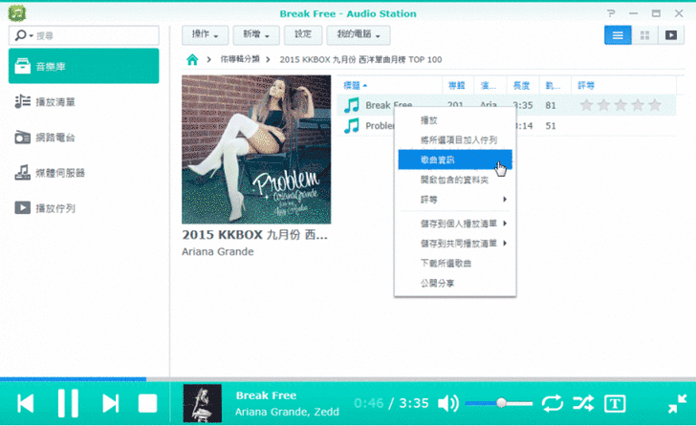Toggle repeat mode
The height and width of the screenshot is (426, 696).
tap(553, 403)
